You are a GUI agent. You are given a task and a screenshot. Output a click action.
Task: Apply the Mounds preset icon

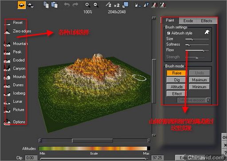7,77
